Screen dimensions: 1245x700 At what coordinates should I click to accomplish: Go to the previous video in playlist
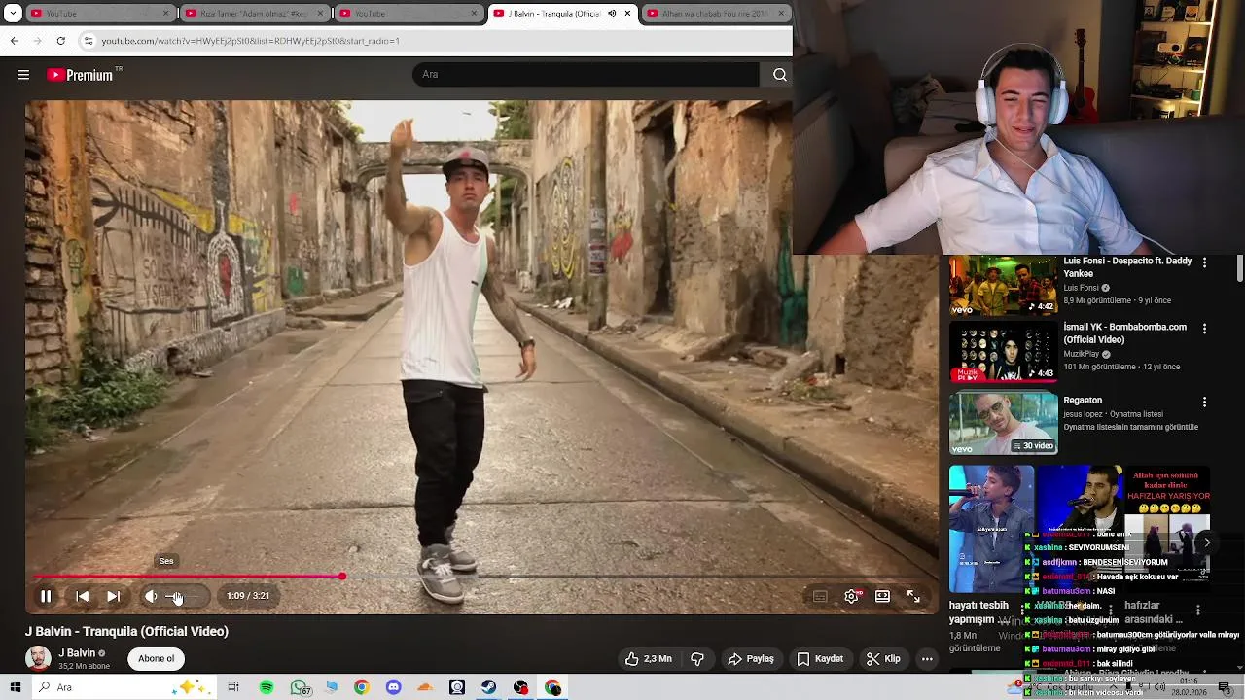coord(83,596)
